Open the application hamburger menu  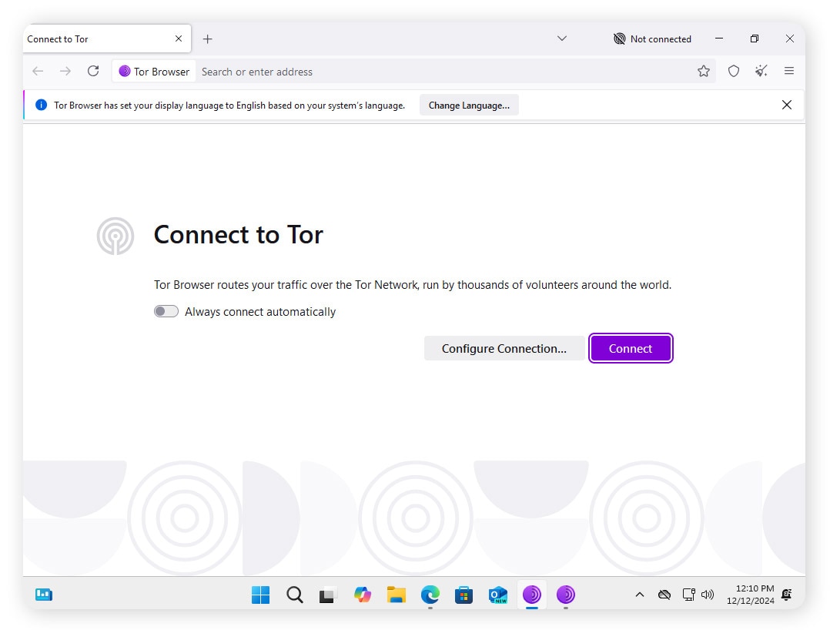[x=789, y=71]
